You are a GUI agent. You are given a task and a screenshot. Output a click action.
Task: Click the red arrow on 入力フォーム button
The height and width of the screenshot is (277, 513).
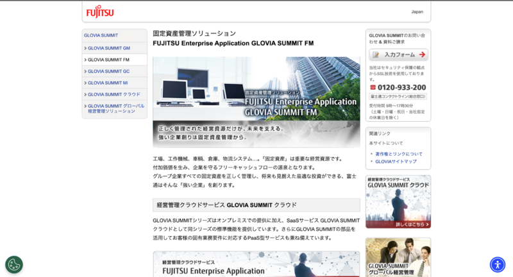click(x=422, y=55)
